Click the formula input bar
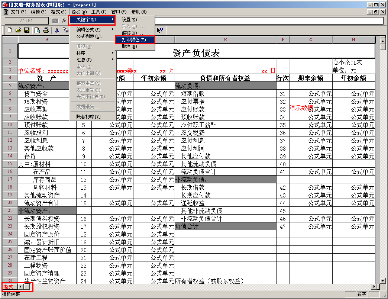 (269, 21)
